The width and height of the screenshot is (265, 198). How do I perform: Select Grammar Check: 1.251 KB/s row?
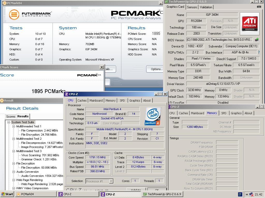coord(39,159)
